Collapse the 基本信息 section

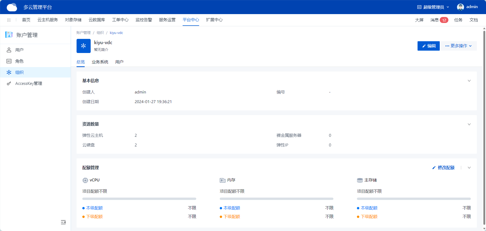(469, 81)
